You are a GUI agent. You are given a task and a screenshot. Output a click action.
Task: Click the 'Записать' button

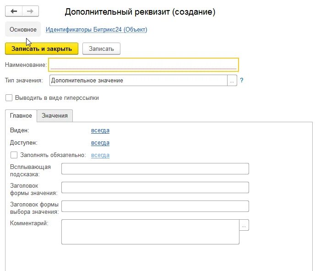[x=101, y=49]
